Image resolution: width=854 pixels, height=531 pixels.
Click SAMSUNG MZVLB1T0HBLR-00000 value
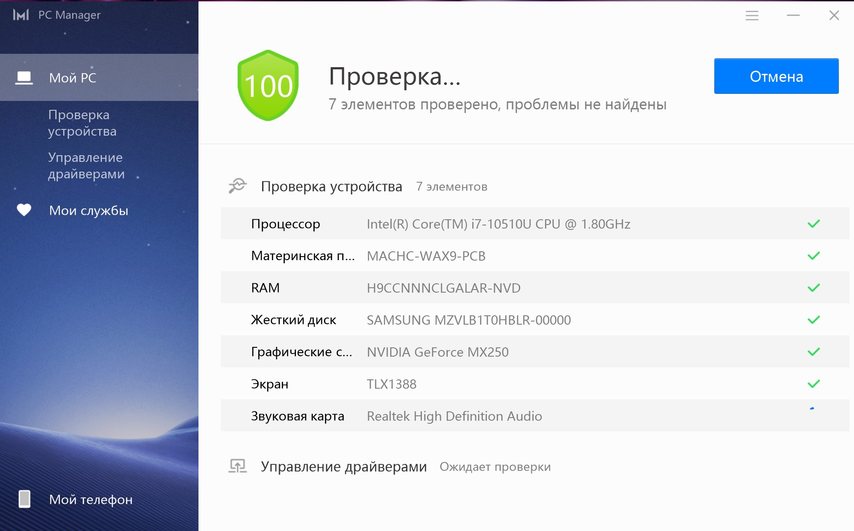(x=469, y=320)
